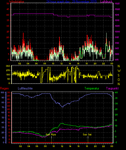
Task: Click the Sun Set label
Action: click(87, 135)
